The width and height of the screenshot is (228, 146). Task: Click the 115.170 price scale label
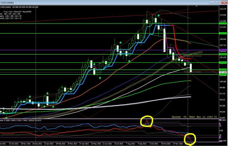tap(223, 9)
